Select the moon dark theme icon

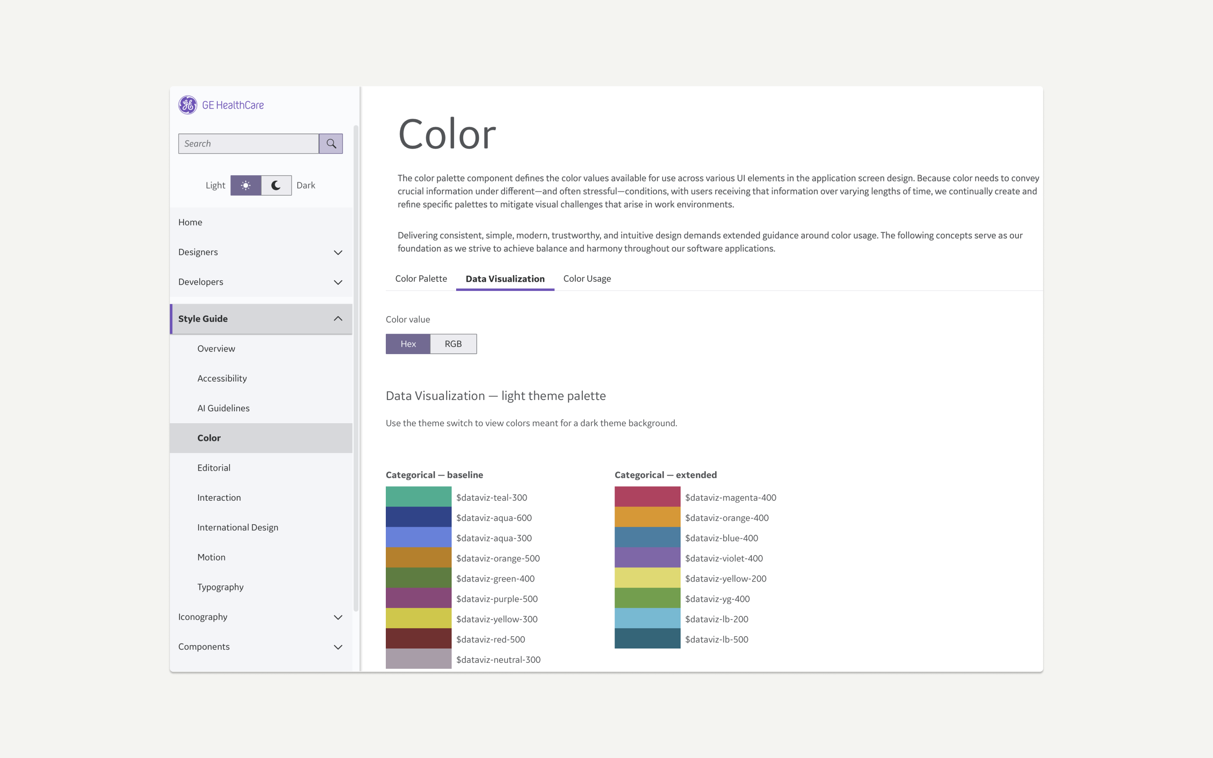pyautogui.click(x=276, y=185)
